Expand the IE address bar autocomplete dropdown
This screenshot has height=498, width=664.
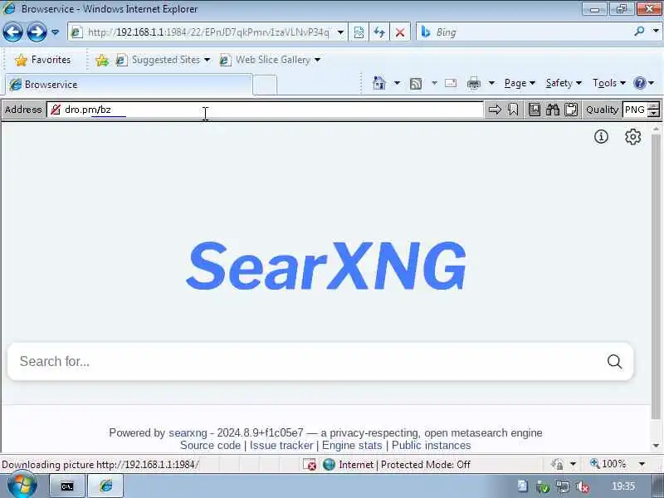click(x=340, y=32)
